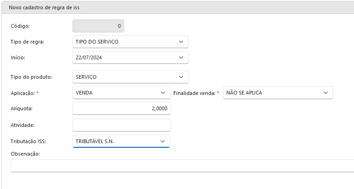The width and height of the screenshot is (354, 189).
Task: Click the Tipo de regra label
Action: pos(27,42)
